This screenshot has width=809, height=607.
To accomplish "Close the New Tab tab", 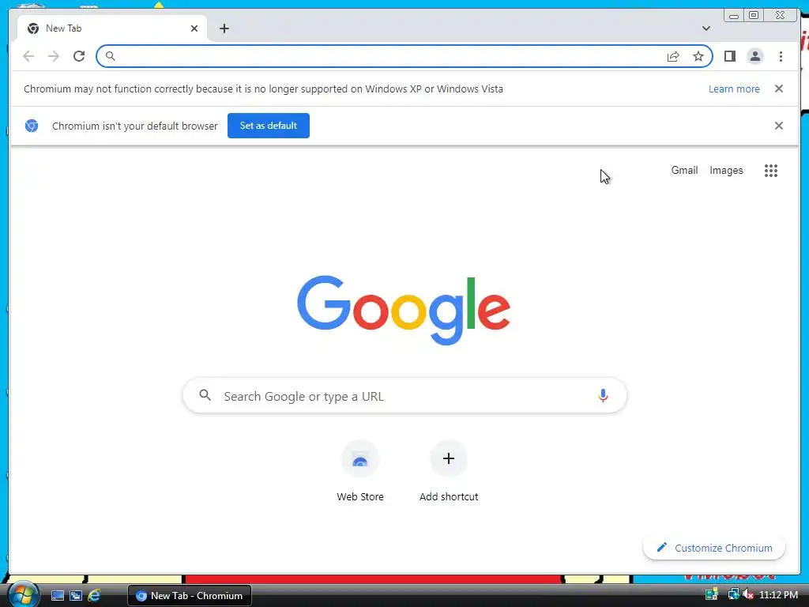I will (194, 28).
